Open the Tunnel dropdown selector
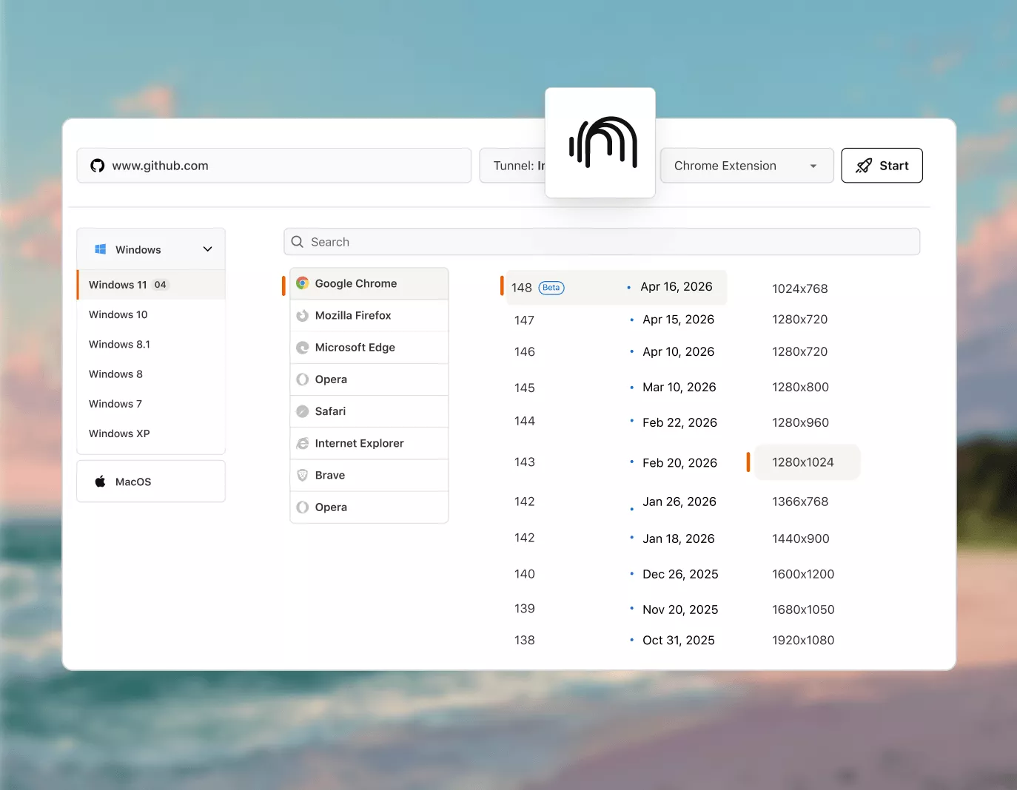The height and width of the screenshot is (790, 1017). (x=513, y=166)
